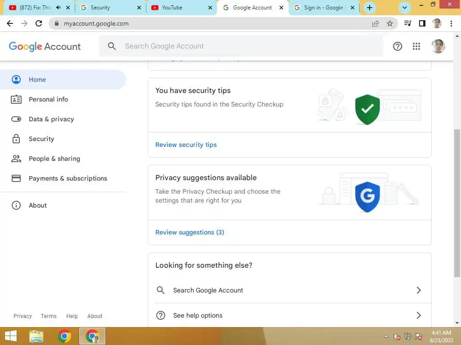Click Review security tips link
Image resolution: width=461 pixels, height=345 pixels.
coord(186,145)
